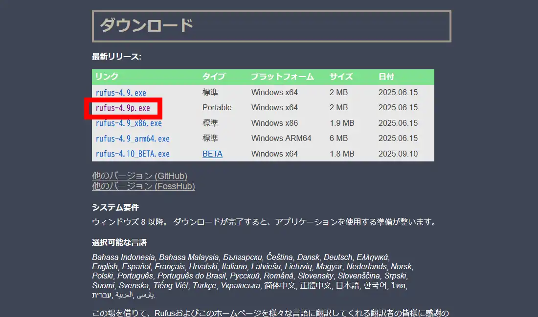Select 1.8 MB size cell
This screenshot has height=317, width=538.
coord(342,154)
